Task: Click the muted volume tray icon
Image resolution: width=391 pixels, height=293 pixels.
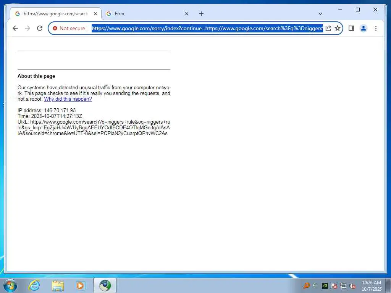Action: tap(352, 285)
